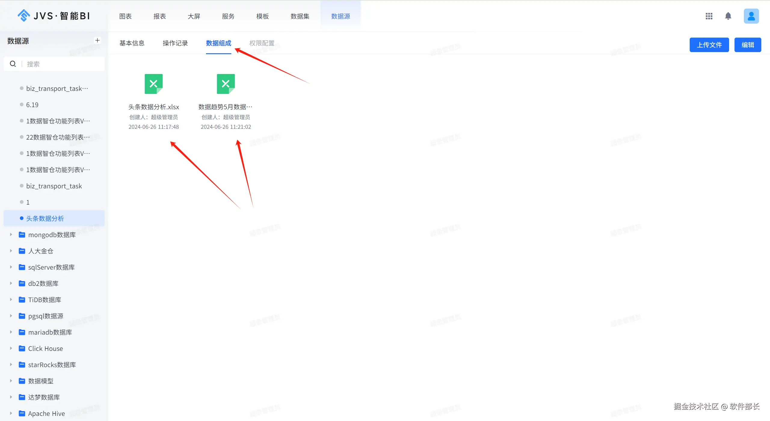The image size is (770, 421).
Task: Expand the 数据模型 folder arrow
Action: [11, 381]
